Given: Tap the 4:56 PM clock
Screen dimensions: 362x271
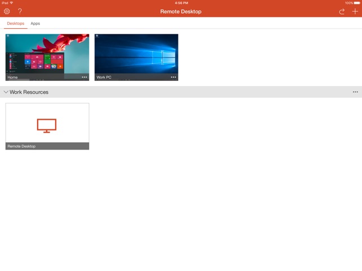Looking at the screenshot, I should click(181, 3).
